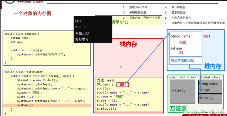The height and width of the screenshot is (116, 227).
Task: Click s.name = "阿强"; in TestStudent code
Action: [29, 93]
